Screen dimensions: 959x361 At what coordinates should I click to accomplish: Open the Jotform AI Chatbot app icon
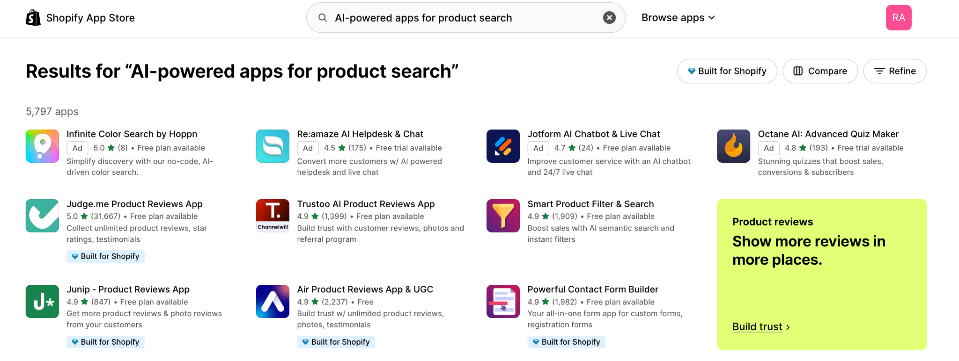pyautogui.click(x=503, y=146)
